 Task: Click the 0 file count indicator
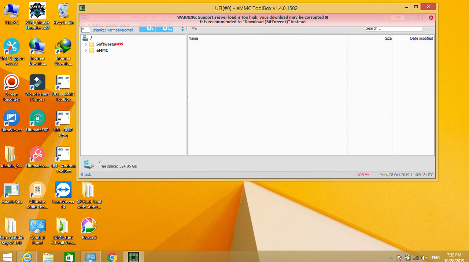tap(164, 28)
